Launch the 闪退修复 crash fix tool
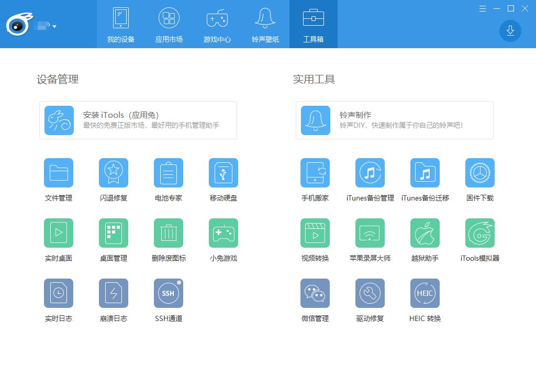The height and width of the screenshot is (377, 536). (x=114, y=173)
